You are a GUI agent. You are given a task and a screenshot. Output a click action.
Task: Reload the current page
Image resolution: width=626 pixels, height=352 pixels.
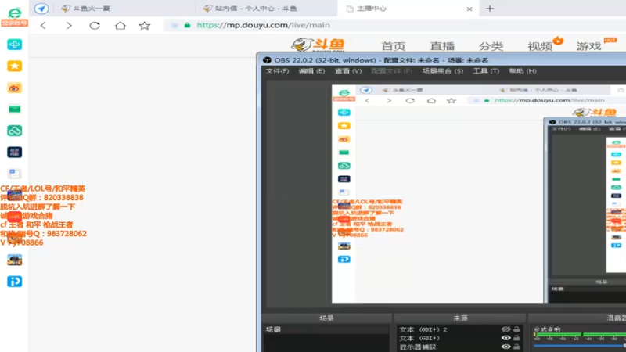95,26
